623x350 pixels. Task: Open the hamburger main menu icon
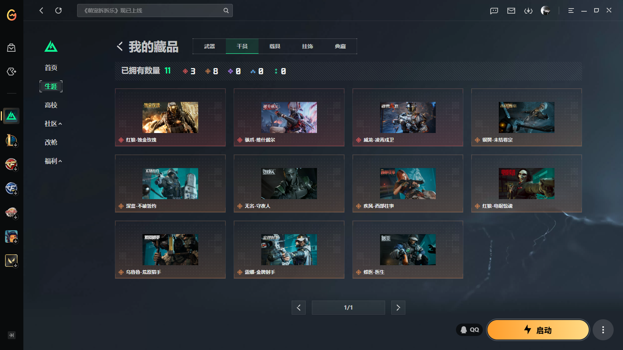571,10
